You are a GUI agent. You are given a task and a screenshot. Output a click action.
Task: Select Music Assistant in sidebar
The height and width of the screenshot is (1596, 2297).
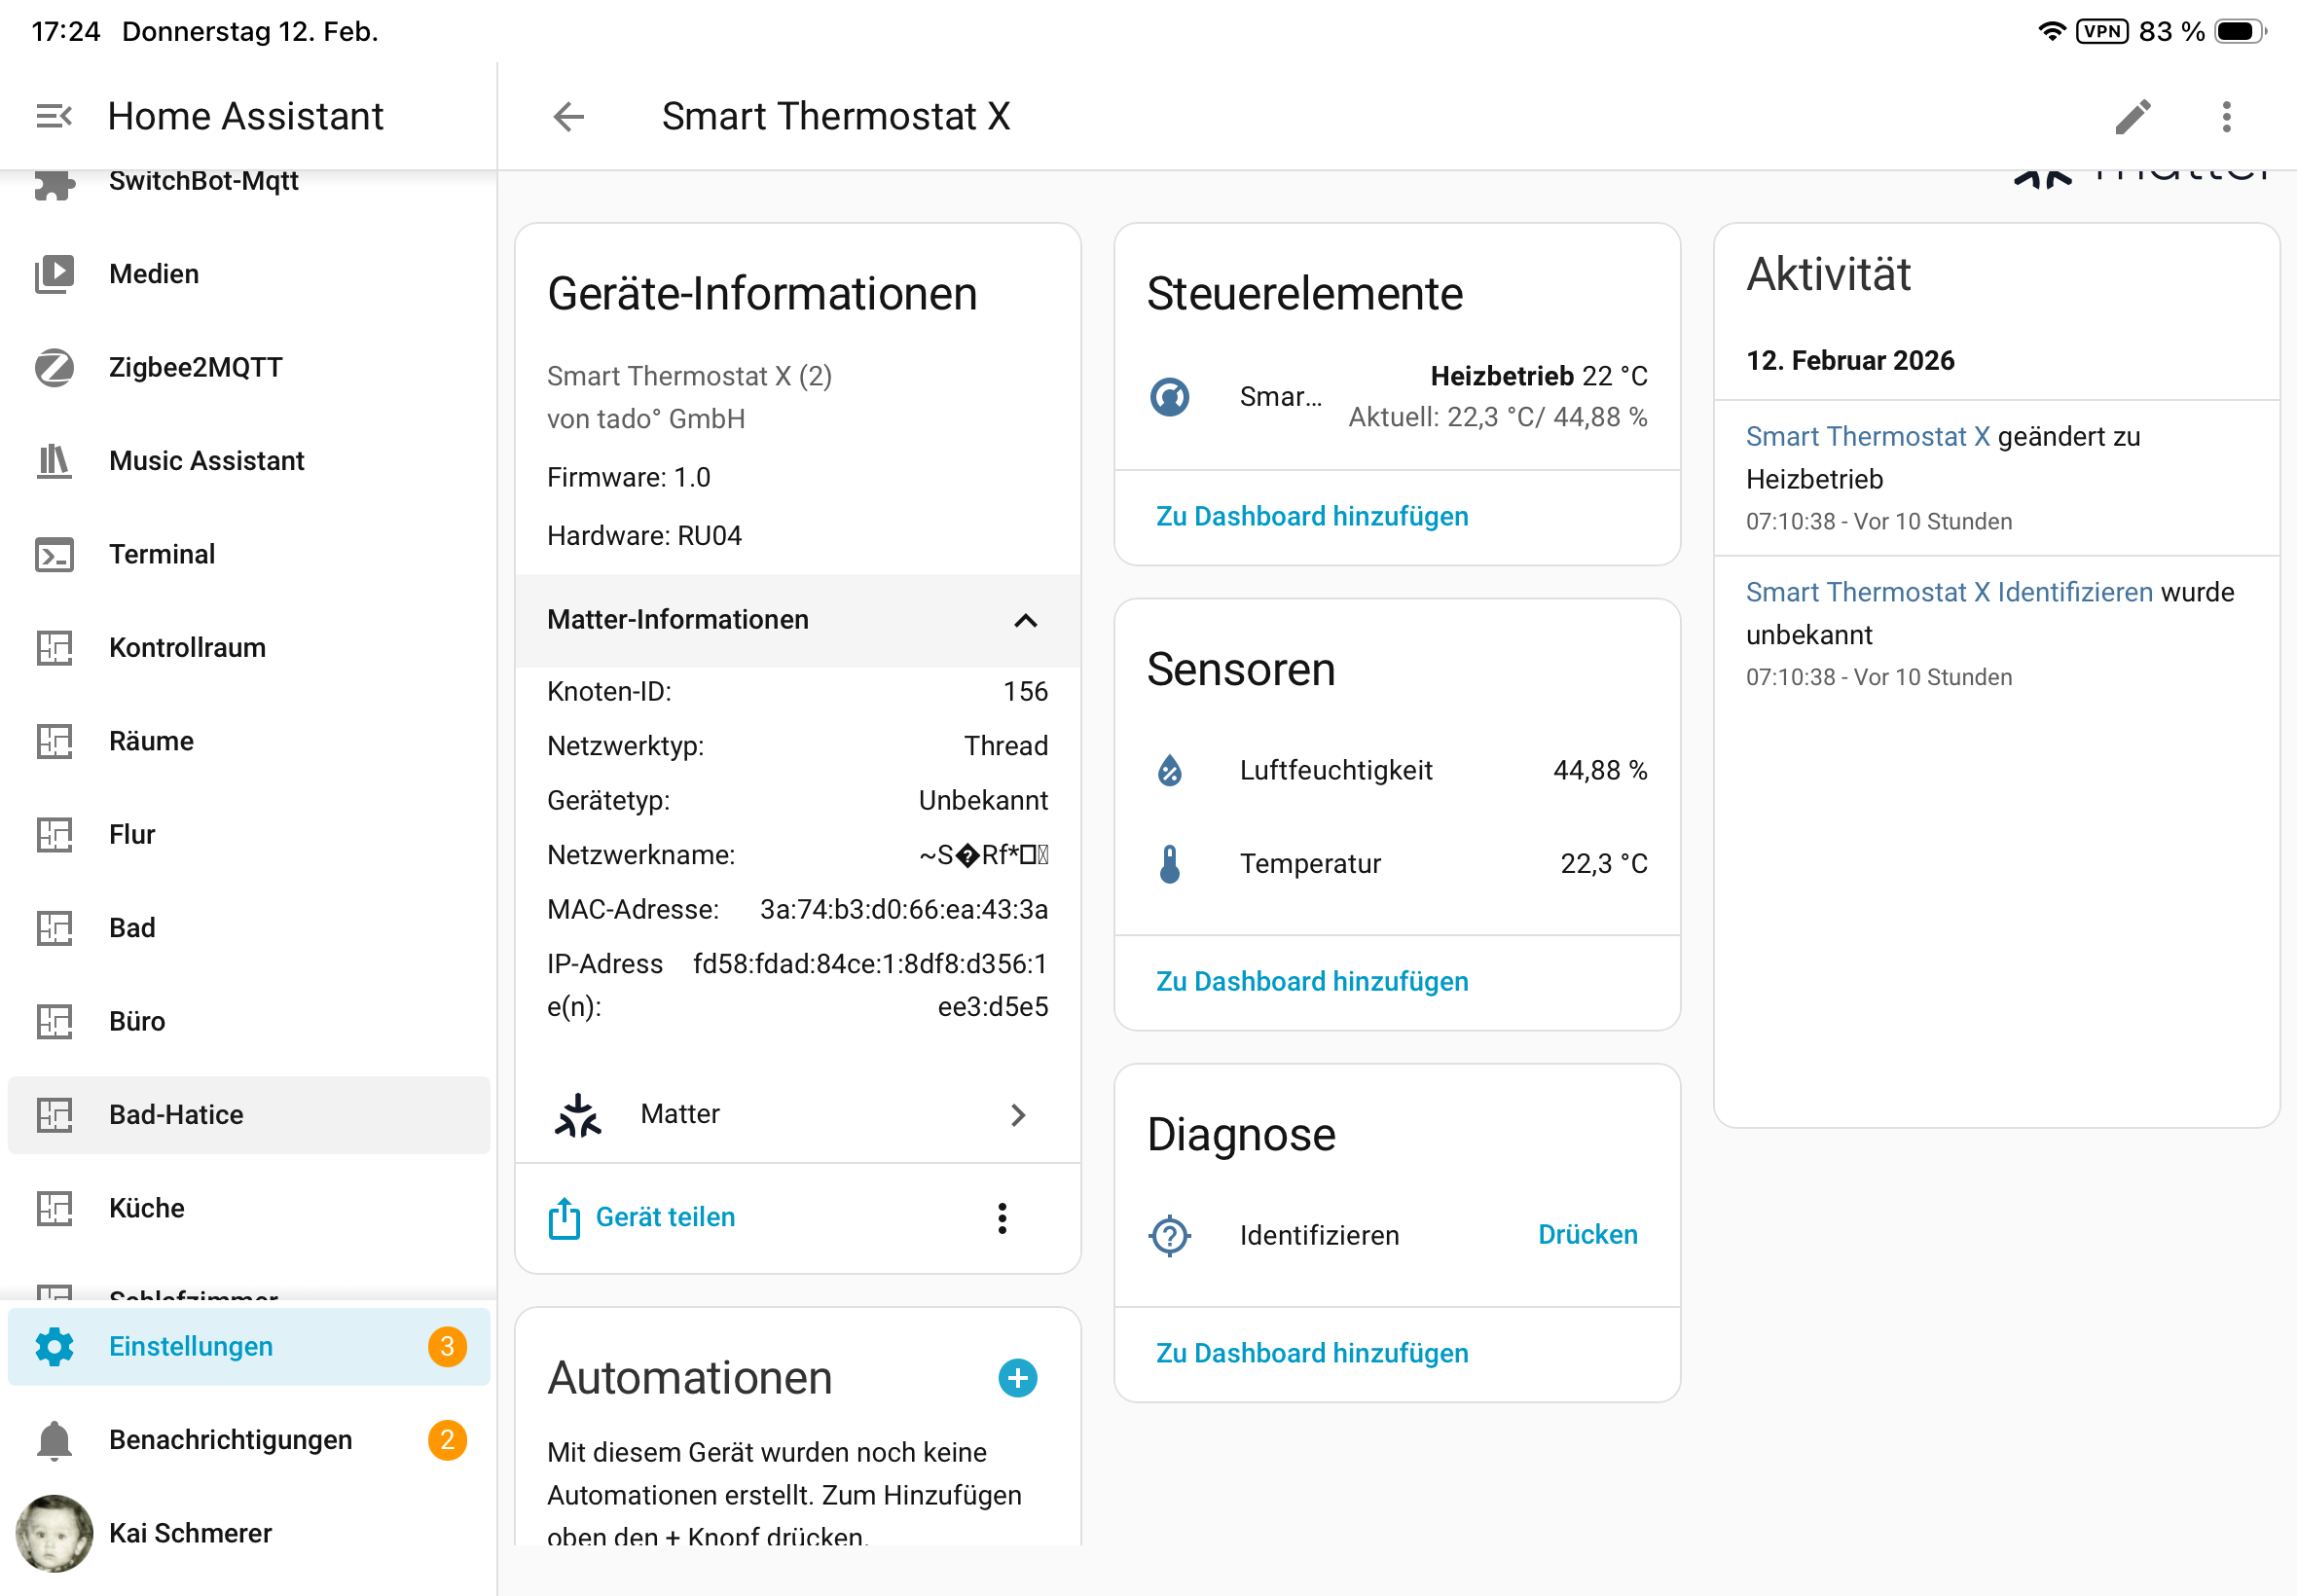coord(206,461)
